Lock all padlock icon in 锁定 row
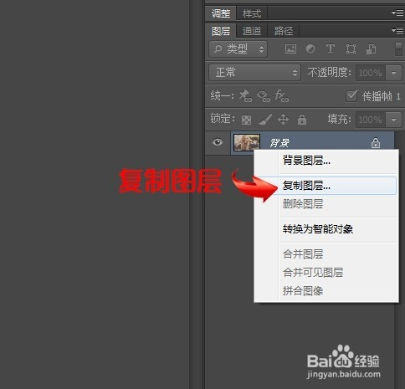Image resolution: width=405 pixels, height=389 pixels. coord(302,120)
